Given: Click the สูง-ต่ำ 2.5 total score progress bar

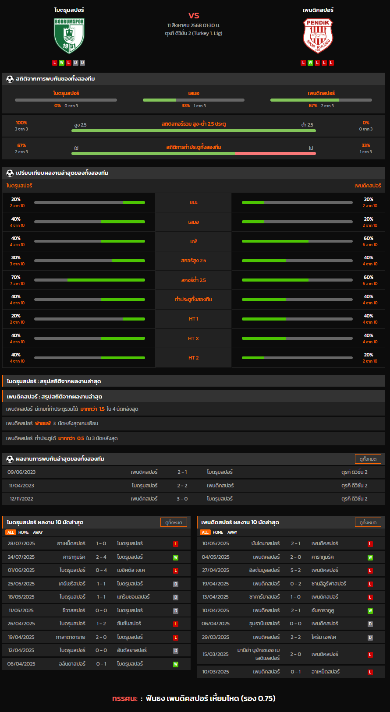Looking at the screenshot, I should click(x=194, y=130).
